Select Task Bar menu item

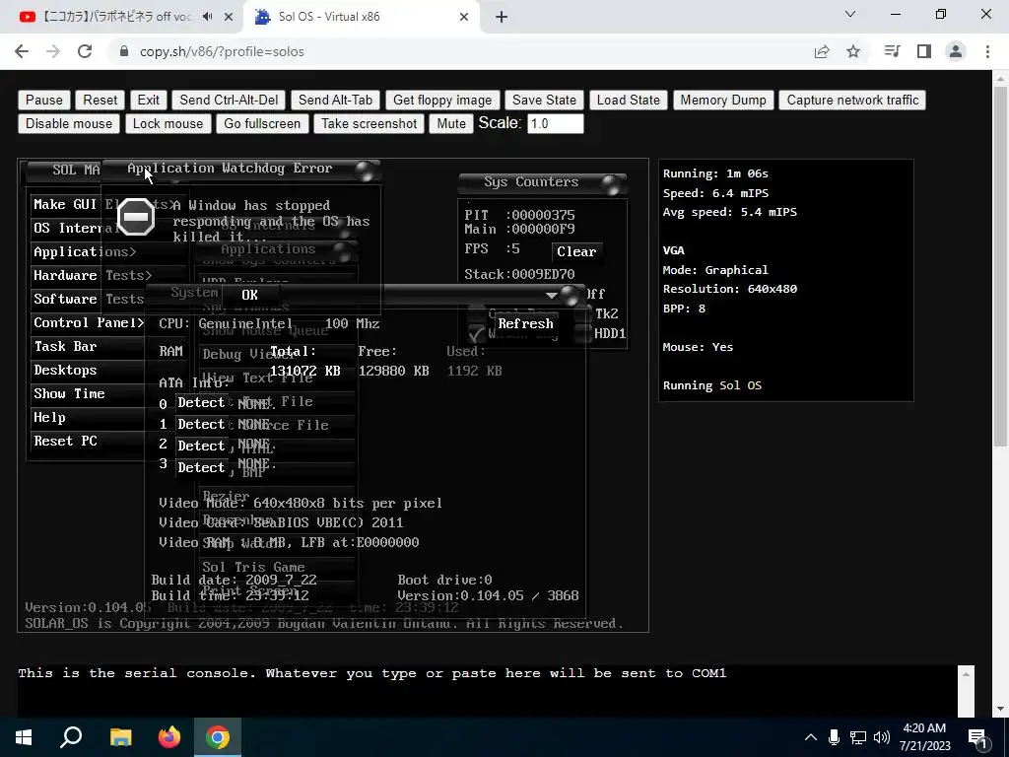[x=88, y=346]
